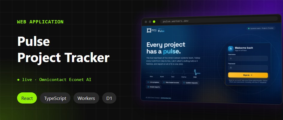Select the React tag

(x=27, y=98)
